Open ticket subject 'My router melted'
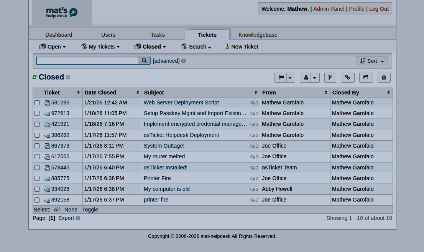This screenshot has width=424, height=252. tap(164, 156)
